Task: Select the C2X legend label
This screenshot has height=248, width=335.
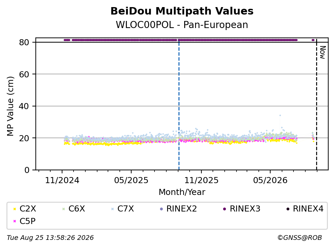Action: tap(28, 209)
